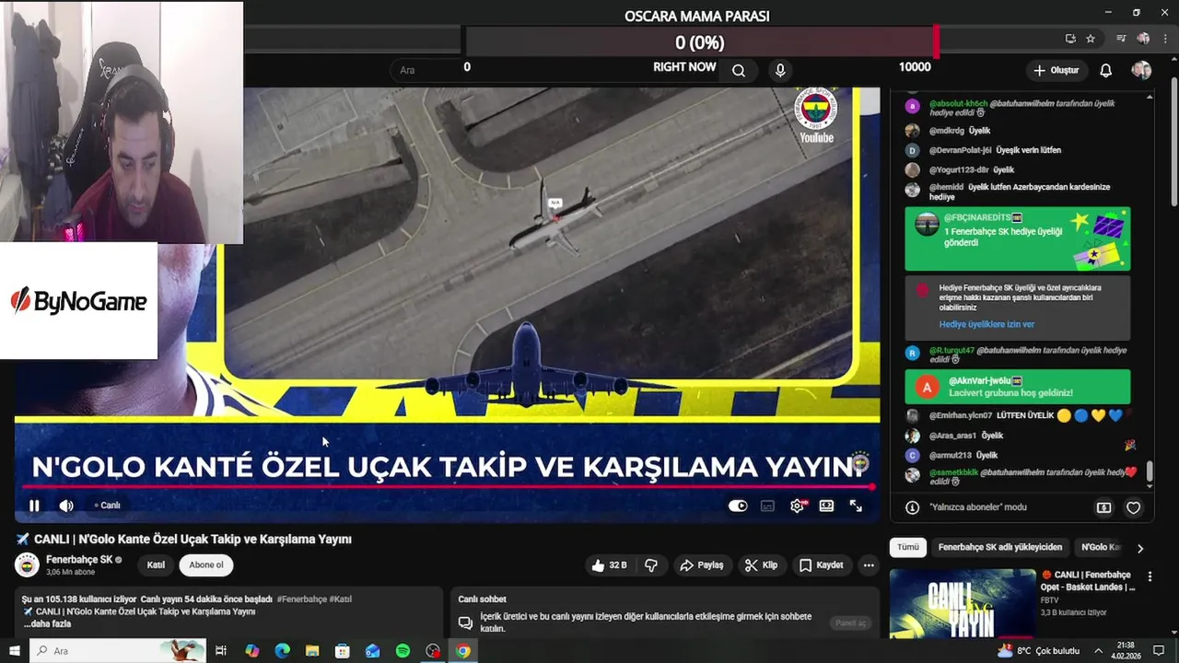Image resolution: width=1179 pixels, height=663 pixels.
Task: Show hidden system tray icons
Action: (x=1098, y=651)
